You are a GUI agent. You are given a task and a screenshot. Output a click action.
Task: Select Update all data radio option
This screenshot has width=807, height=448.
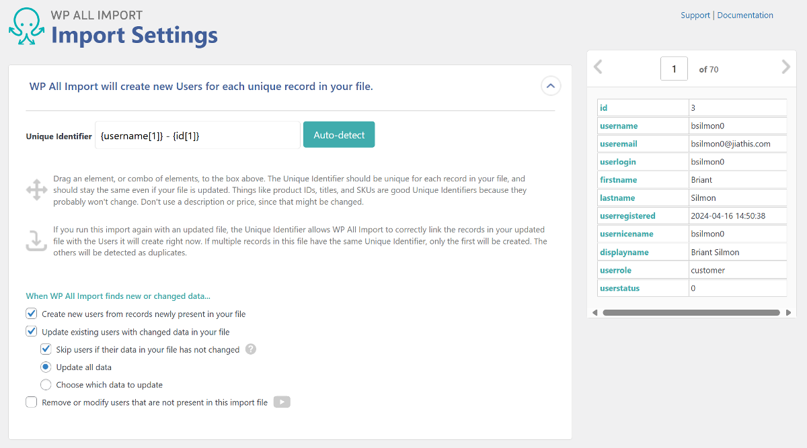[x=46, y=367]
